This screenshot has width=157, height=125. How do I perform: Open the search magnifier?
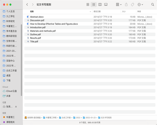click(x=153, y=5)
